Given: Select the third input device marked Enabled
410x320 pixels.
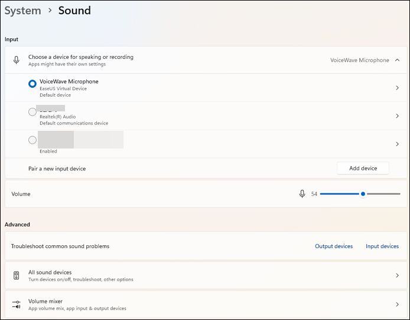Looking at the screenshot, I should (x=32, y=140).
